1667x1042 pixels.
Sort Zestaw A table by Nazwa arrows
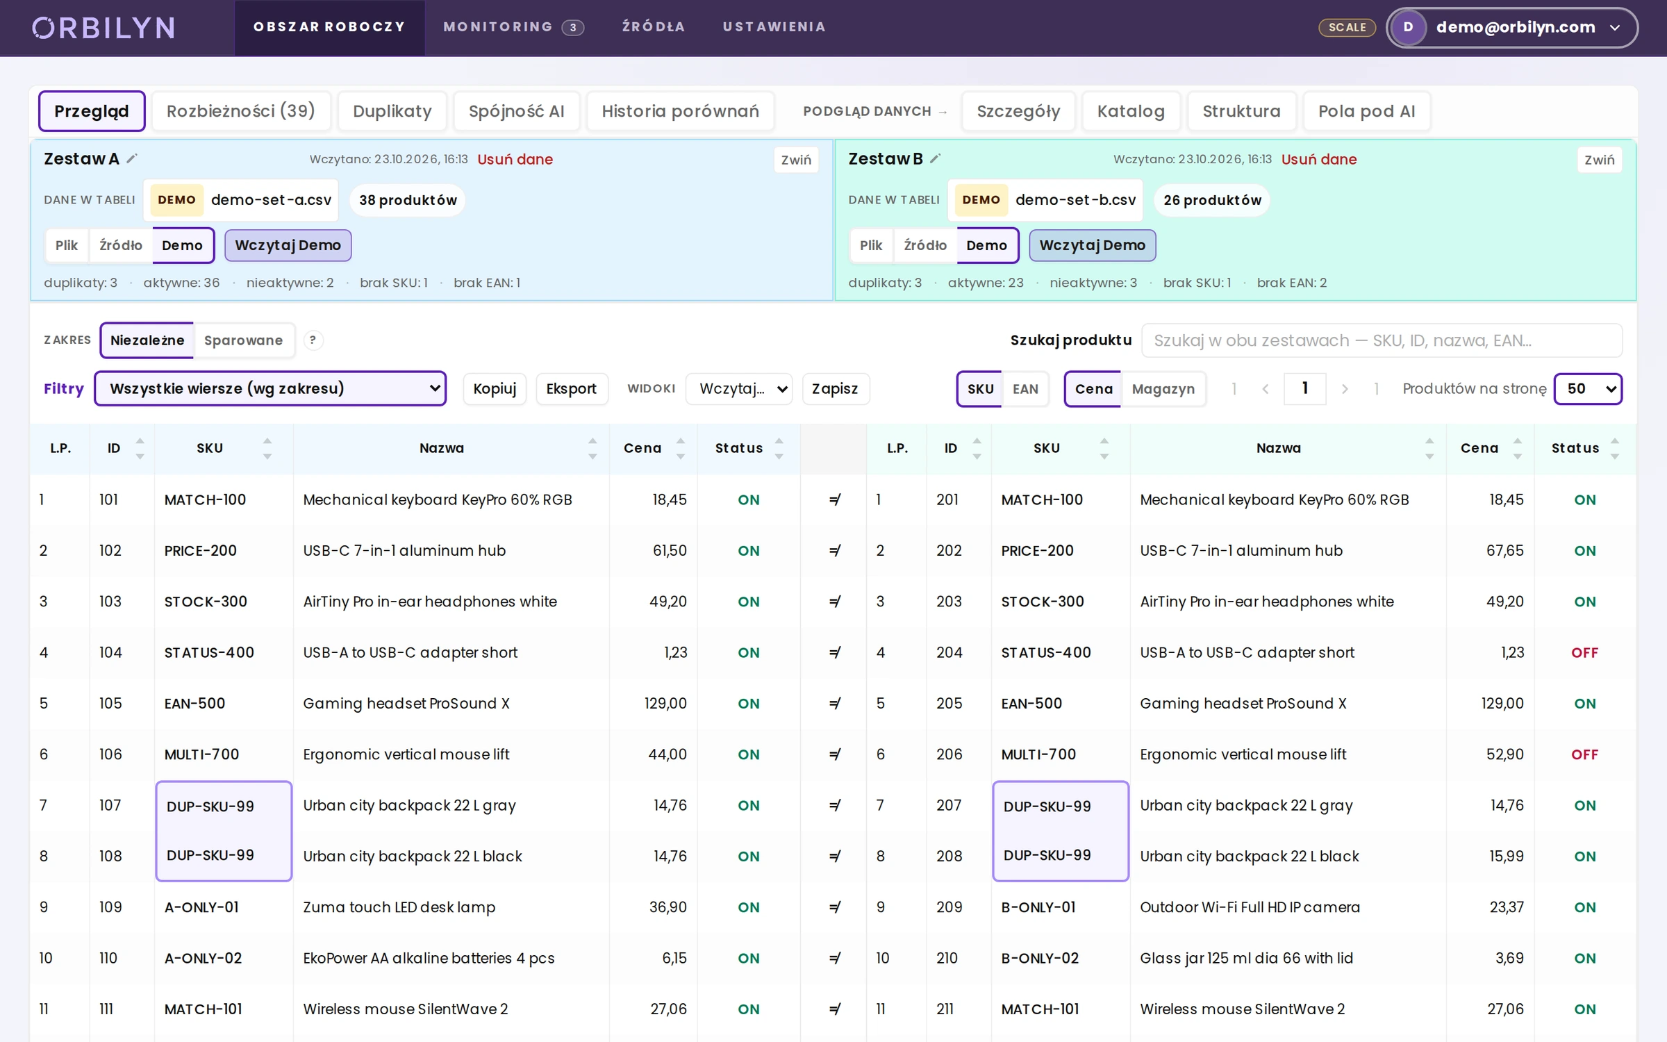tap(592, 448)
